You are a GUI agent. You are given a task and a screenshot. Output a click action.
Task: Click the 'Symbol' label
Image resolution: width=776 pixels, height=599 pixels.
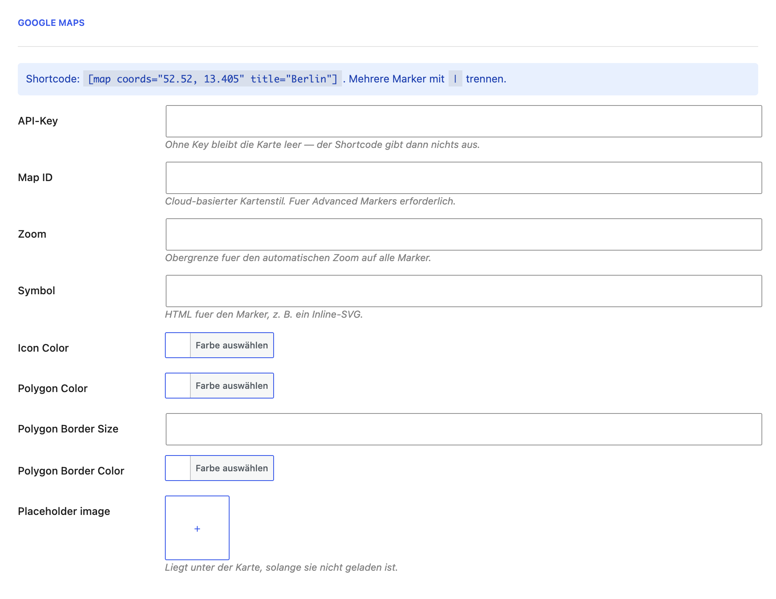coord(36,291)
